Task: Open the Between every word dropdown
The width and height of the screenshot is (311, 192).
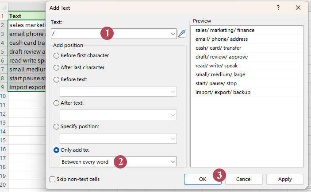Action: click(x=118, y=162)
